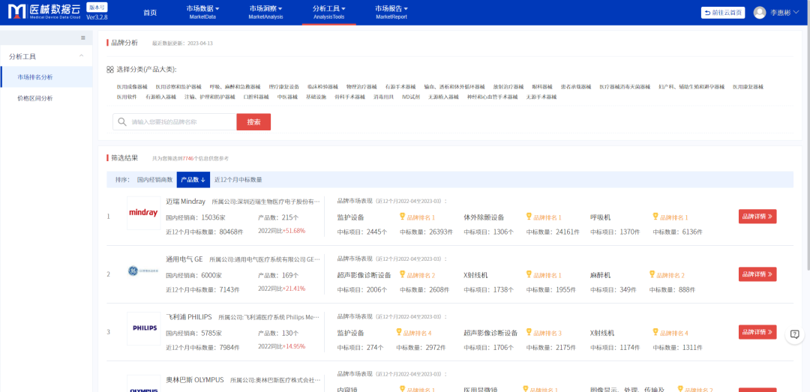Sort results by 产品数
Image resolution: width=810 pixels, height=392 pixels.
pos(193,180)
